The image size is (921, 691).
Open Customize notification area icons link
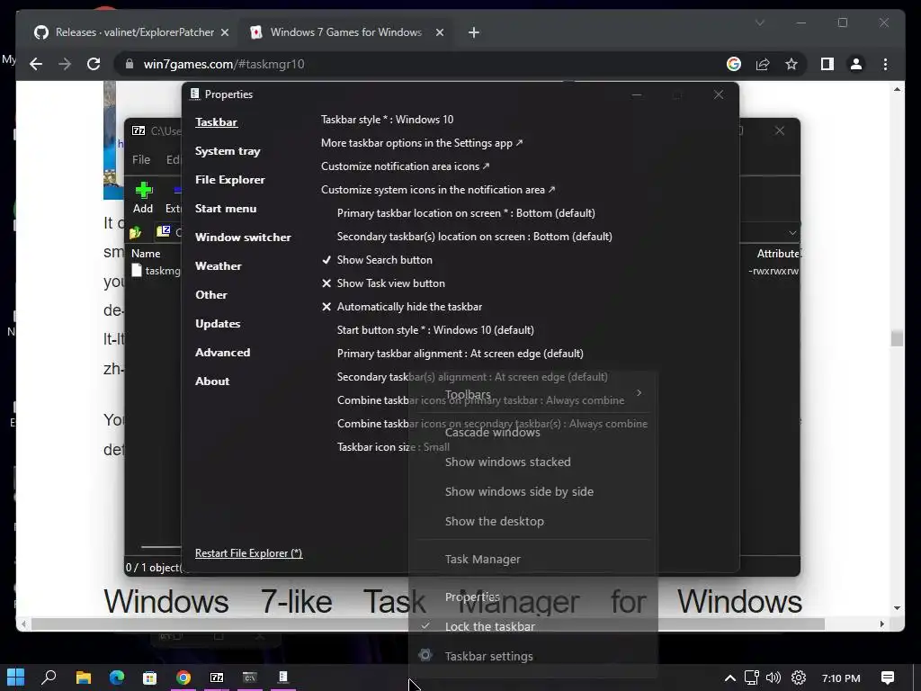point(406,166)
